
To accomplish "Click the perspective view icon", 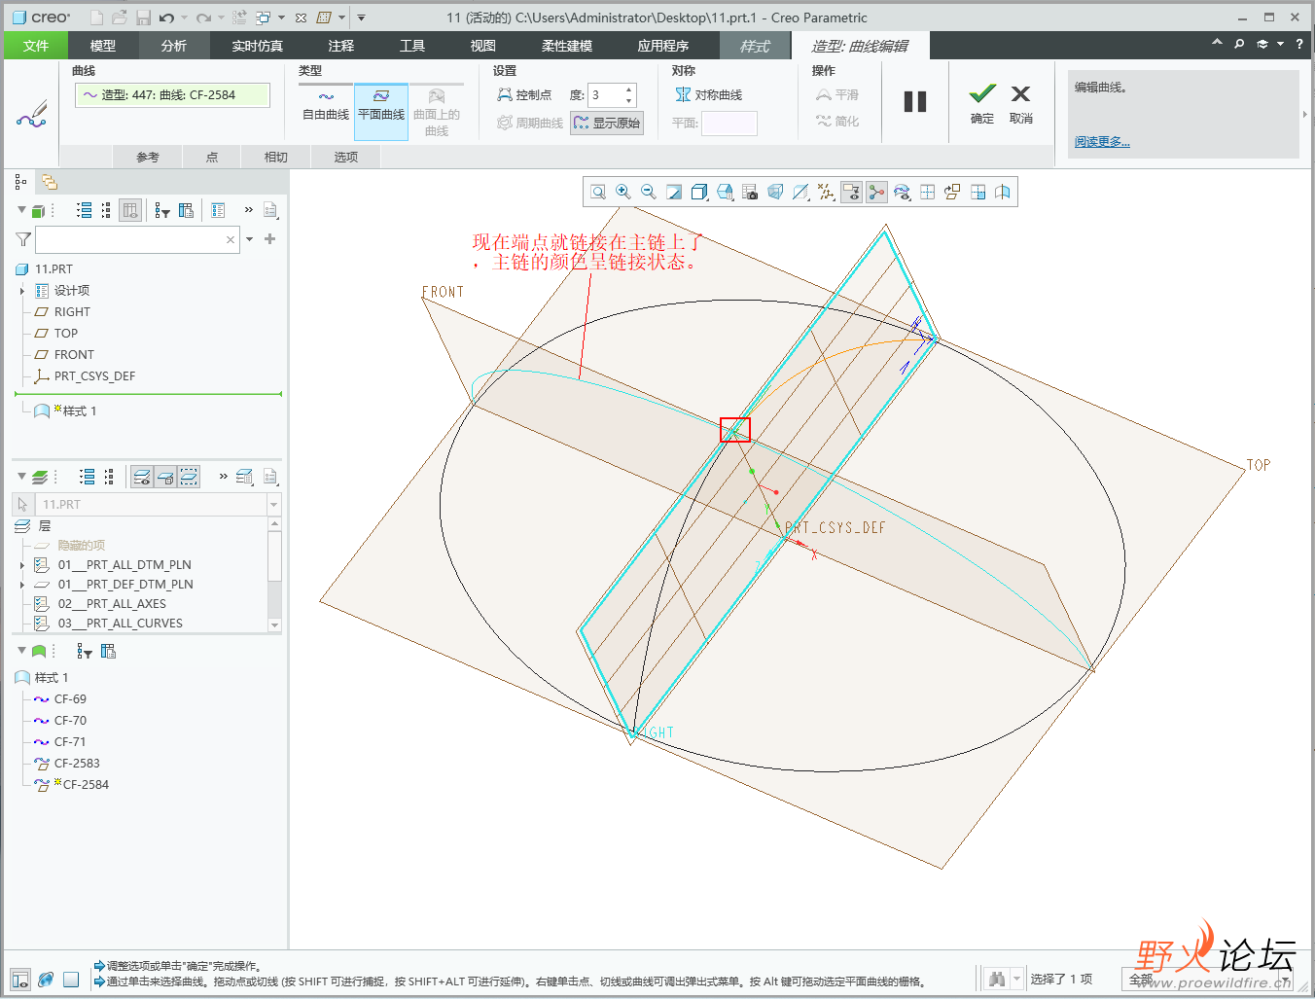I will 775,193.
